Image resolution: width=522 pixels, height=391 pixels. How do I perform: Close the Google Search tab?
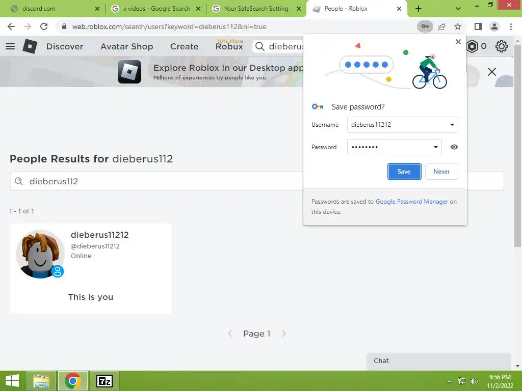click(x=198, y=9)
